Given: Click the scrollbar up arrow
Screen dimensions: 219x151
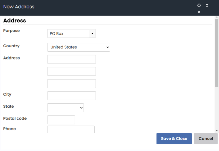Looking at the screenshot, I should tap(217, 18).
